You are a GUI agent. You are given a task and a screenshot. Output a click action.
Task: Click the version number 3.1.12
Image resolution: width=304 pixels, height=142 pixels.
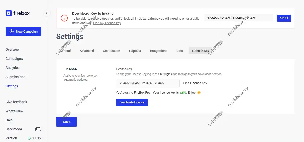click(36, 138)
